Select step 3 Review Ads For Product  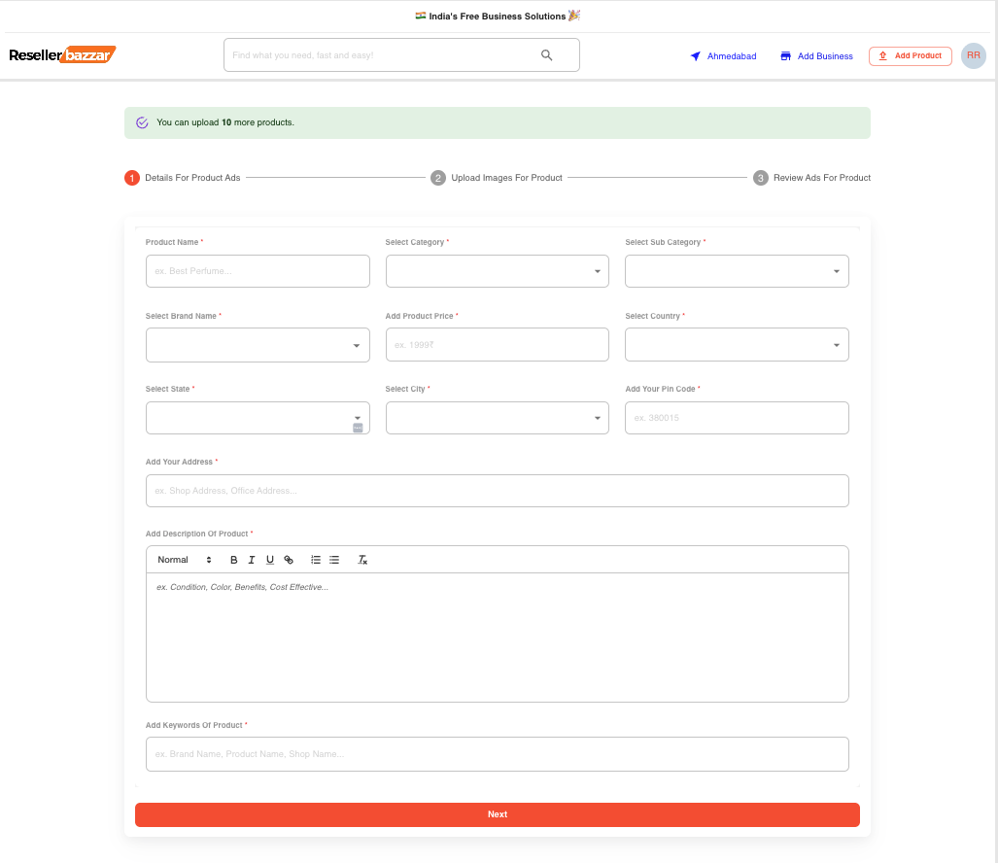coord(760,178)
